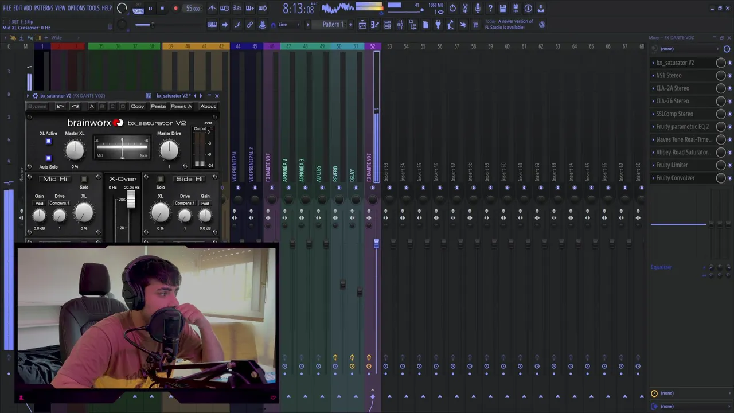The width and height of the screenshot is (734, 413).
Task: Select previous preset arrow in plugin titlebar
Action: coord(195,96)
